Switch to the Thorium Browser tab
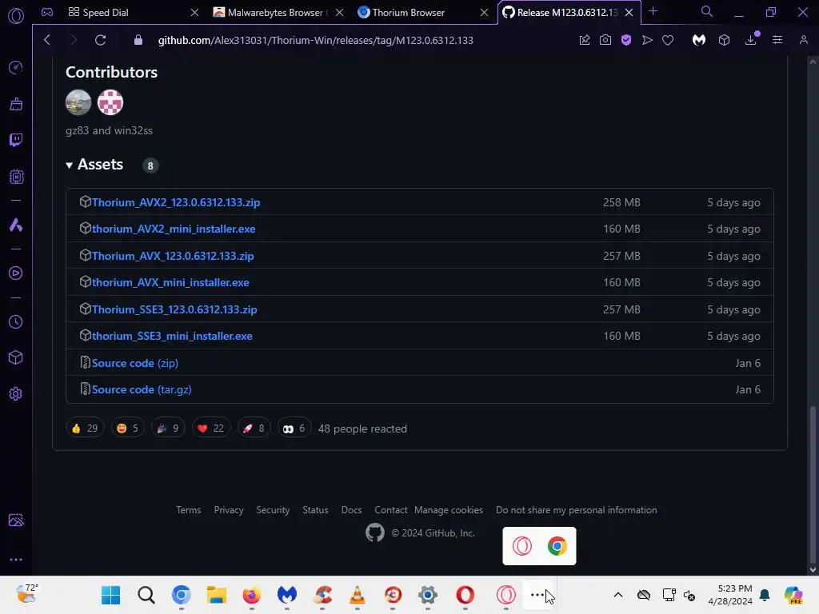This screenshot has height=614, width=819. (409, 13)
